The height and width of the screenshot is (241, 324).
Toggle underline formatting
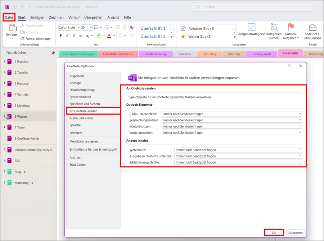[73, 35]
